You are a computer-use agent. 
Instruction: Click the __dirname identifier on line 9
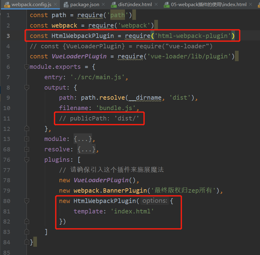point(145,98)
